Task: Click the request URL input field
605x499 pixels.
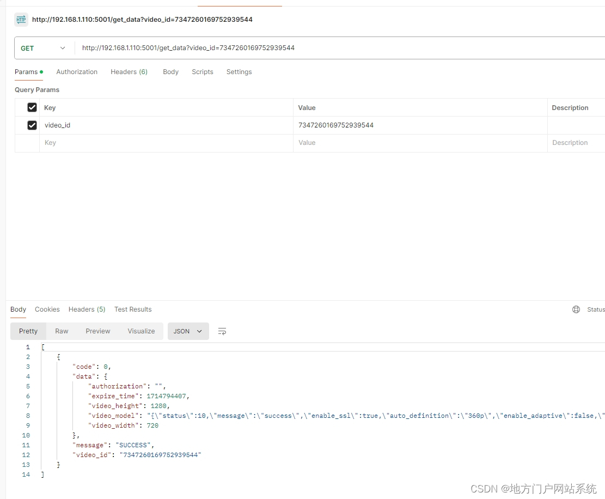Action: coord(340,48)
